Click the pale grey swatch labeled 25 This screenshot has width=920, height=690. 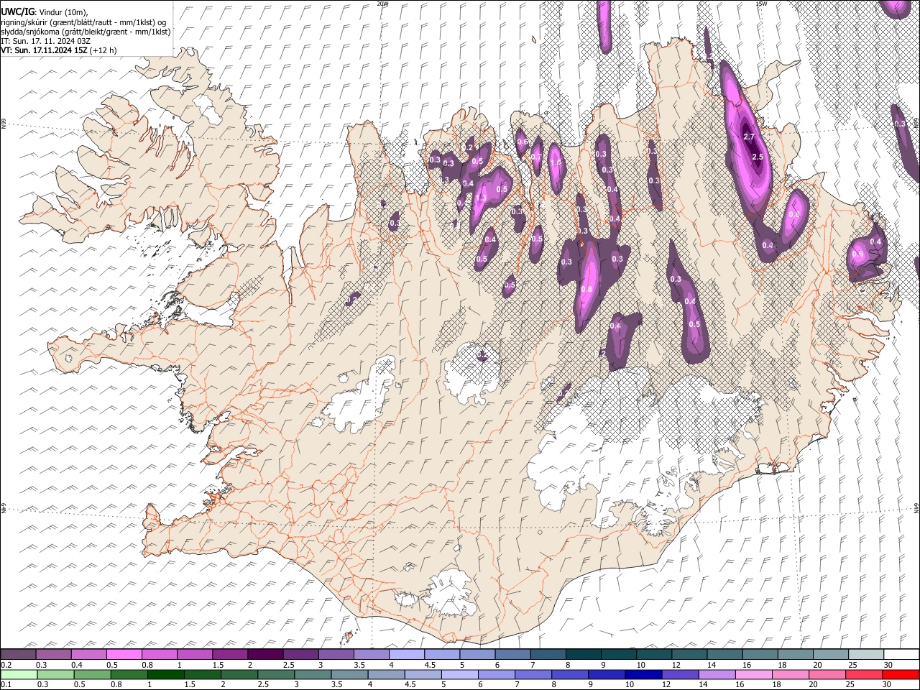tap(866, 654)
